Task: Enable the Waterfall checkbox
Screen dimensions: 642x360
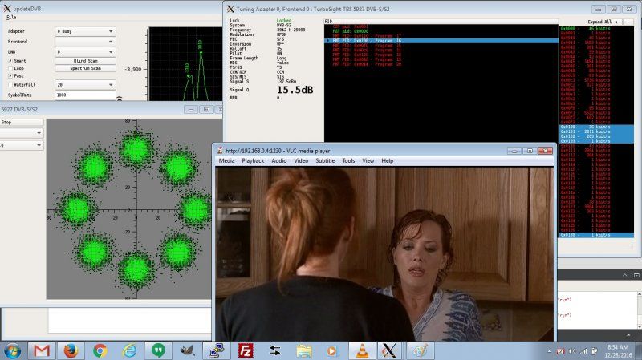Action: [10, 85]
